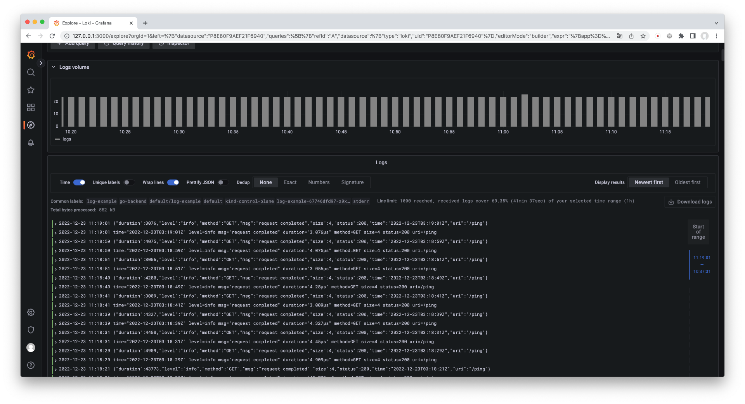The height and width of the screenshot is (404, 745).
Task: Select the Signature dedup option
Action: coord(352,182)
